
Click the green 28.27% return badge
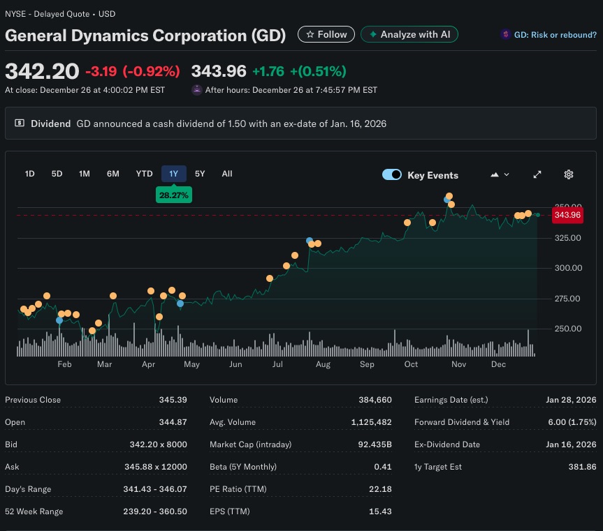click(x=173, y=195)
